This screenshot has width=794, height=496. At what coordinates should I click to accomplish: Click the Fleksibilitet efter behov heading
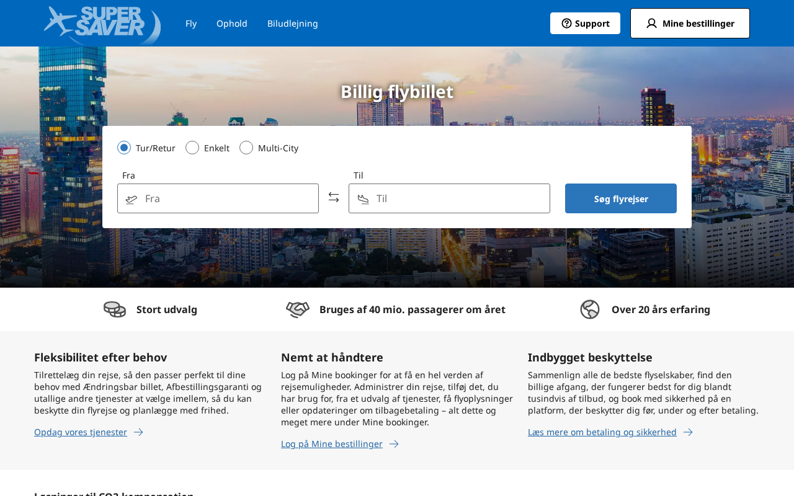point(100,357)
